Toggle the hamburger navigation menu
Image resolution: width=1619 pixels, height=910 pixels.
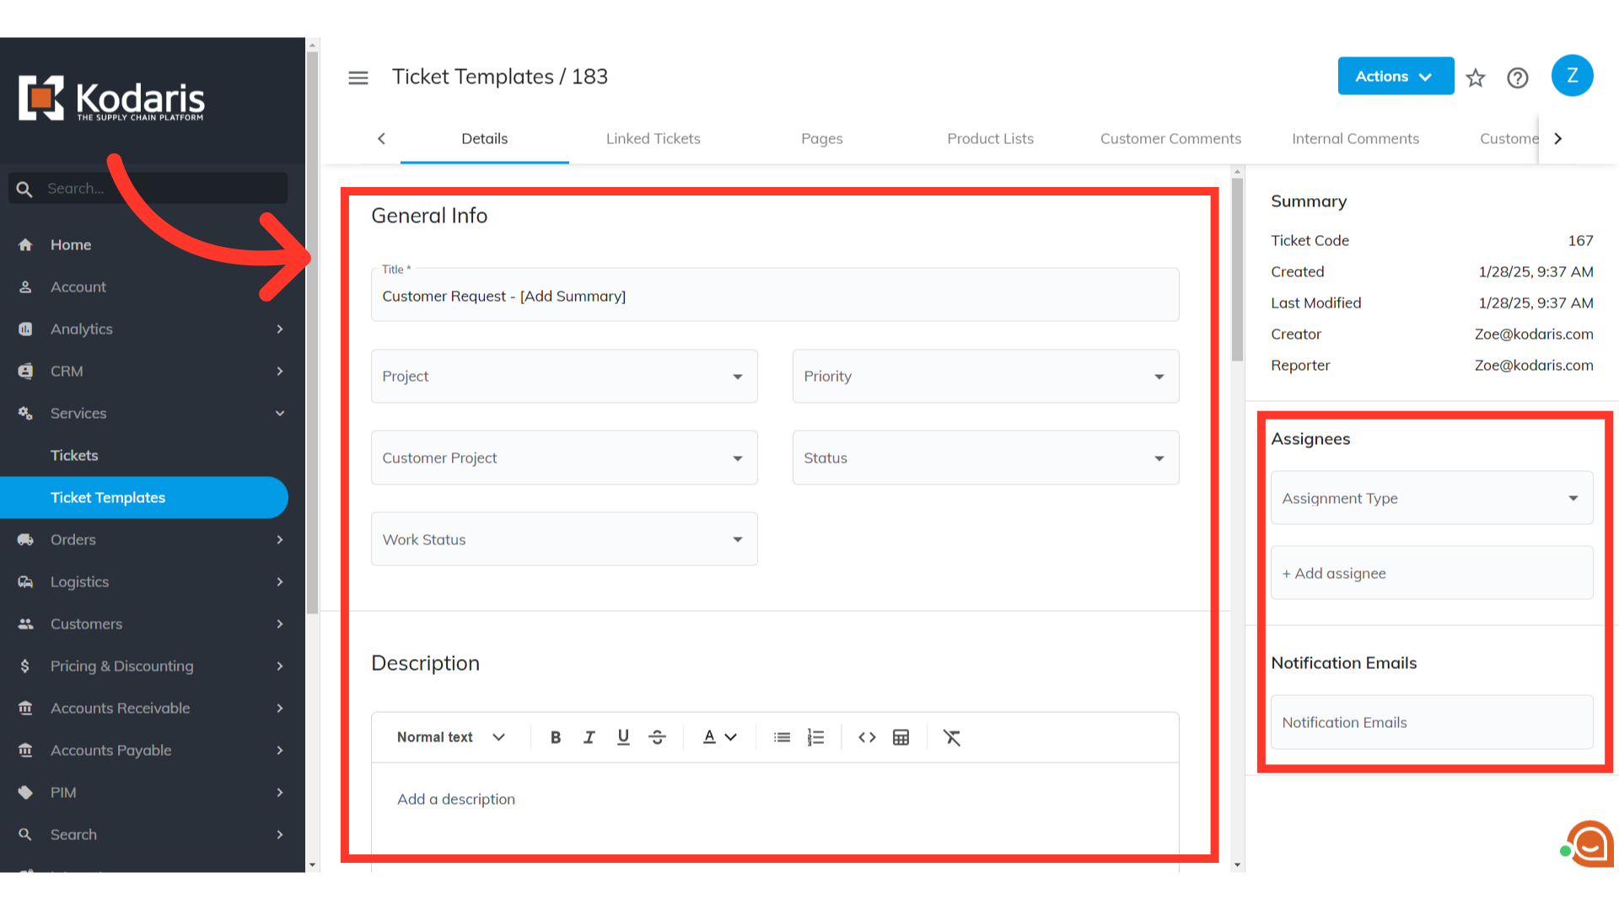358,78
